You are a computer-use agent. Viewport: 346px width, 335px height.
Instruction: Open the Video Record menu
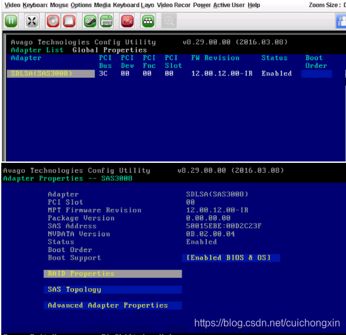[174, 5]
